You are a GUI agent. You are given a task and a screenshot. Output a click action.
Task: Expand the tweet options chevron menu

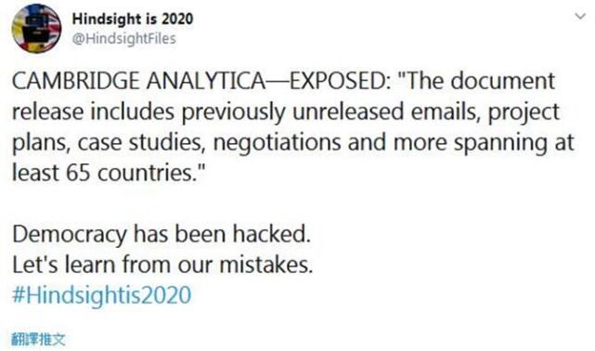pos(580,17)
